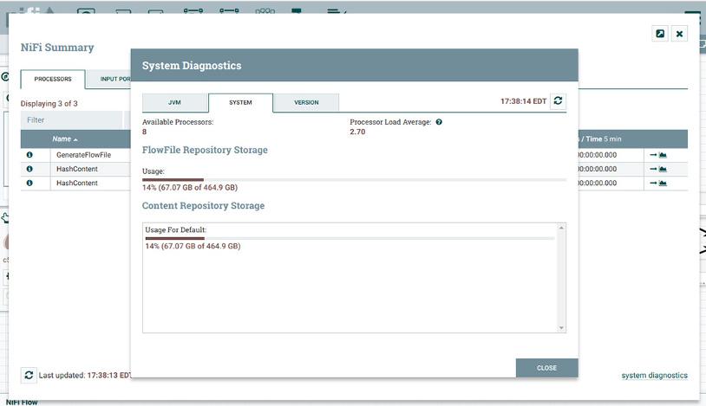Click Content Repository default usage bar
The width and height of the screenshot is (706, 406).
pyautogui.click(x=350, y=238)
